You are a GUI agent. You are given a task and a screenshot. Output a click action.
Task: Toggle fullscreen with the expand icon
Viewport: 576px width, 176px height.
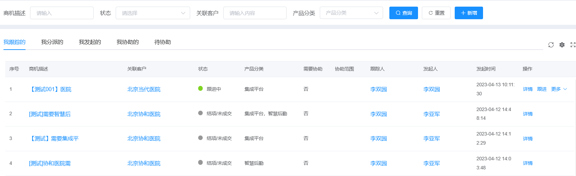[573, 45]
